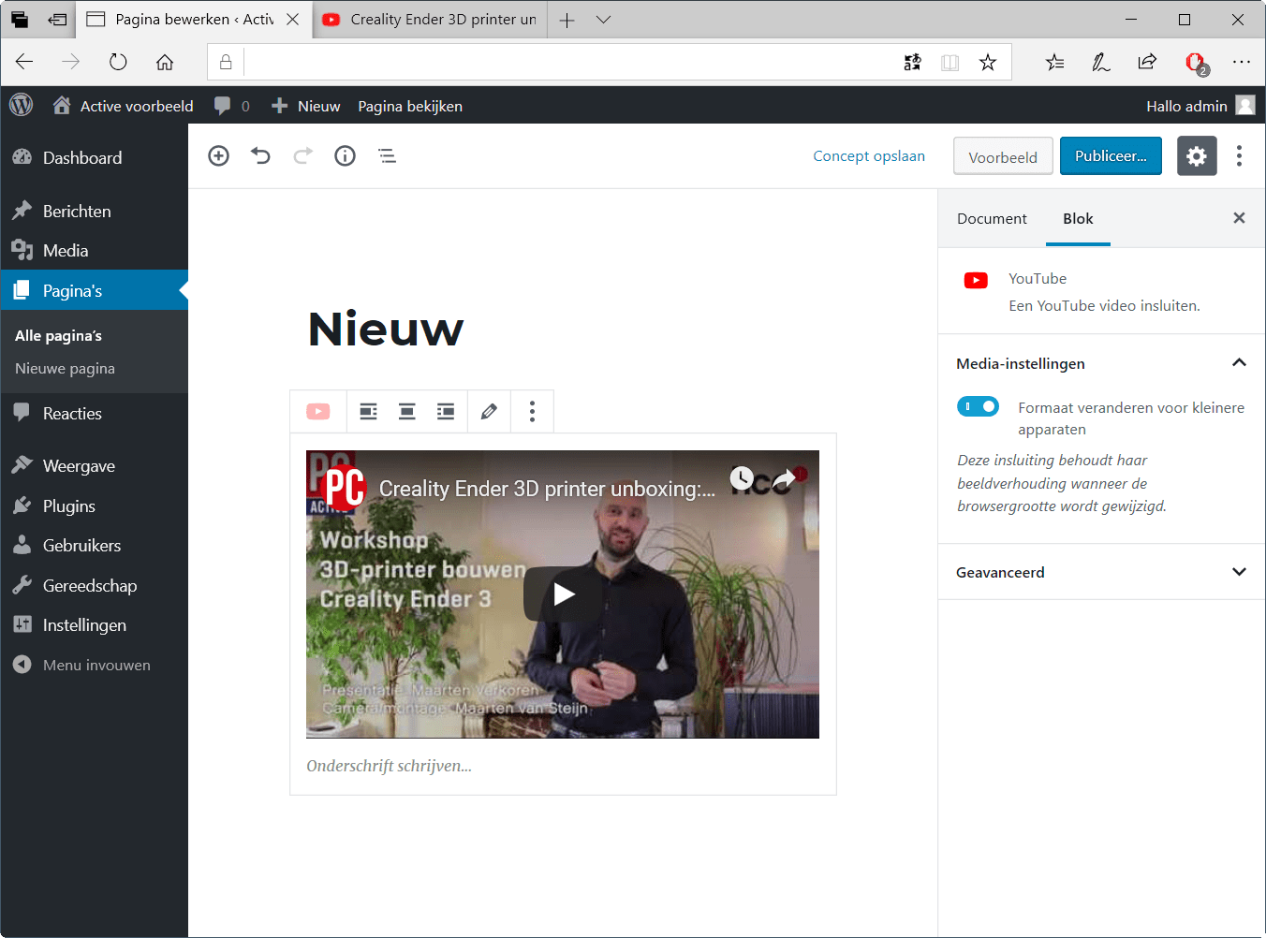Click the Watch later clock icon on video
1266x938 pixels.
point(742,478)
